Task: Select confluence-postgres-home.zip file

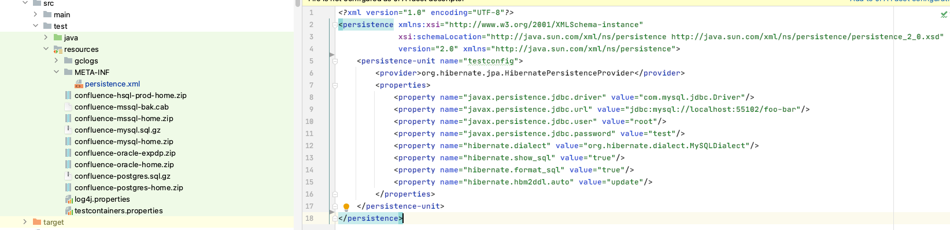Action: [x=128, y=187]
